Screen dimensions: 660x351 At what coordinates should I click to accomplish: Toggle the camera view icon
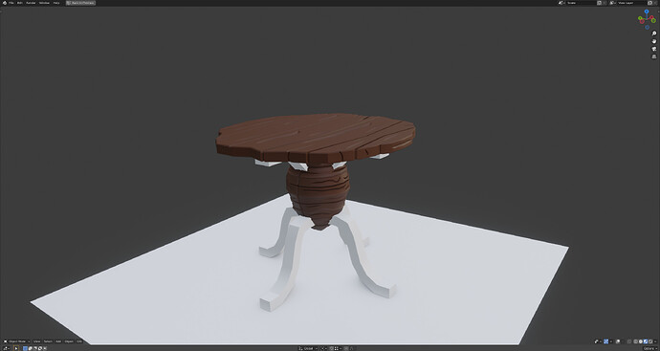[654, 49]
